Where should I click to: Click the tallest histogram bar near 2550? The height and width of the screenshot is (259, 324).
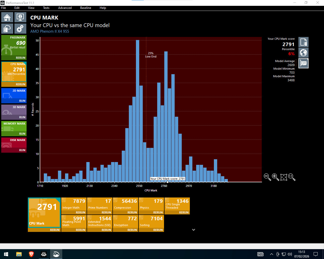tap(137, 111)
